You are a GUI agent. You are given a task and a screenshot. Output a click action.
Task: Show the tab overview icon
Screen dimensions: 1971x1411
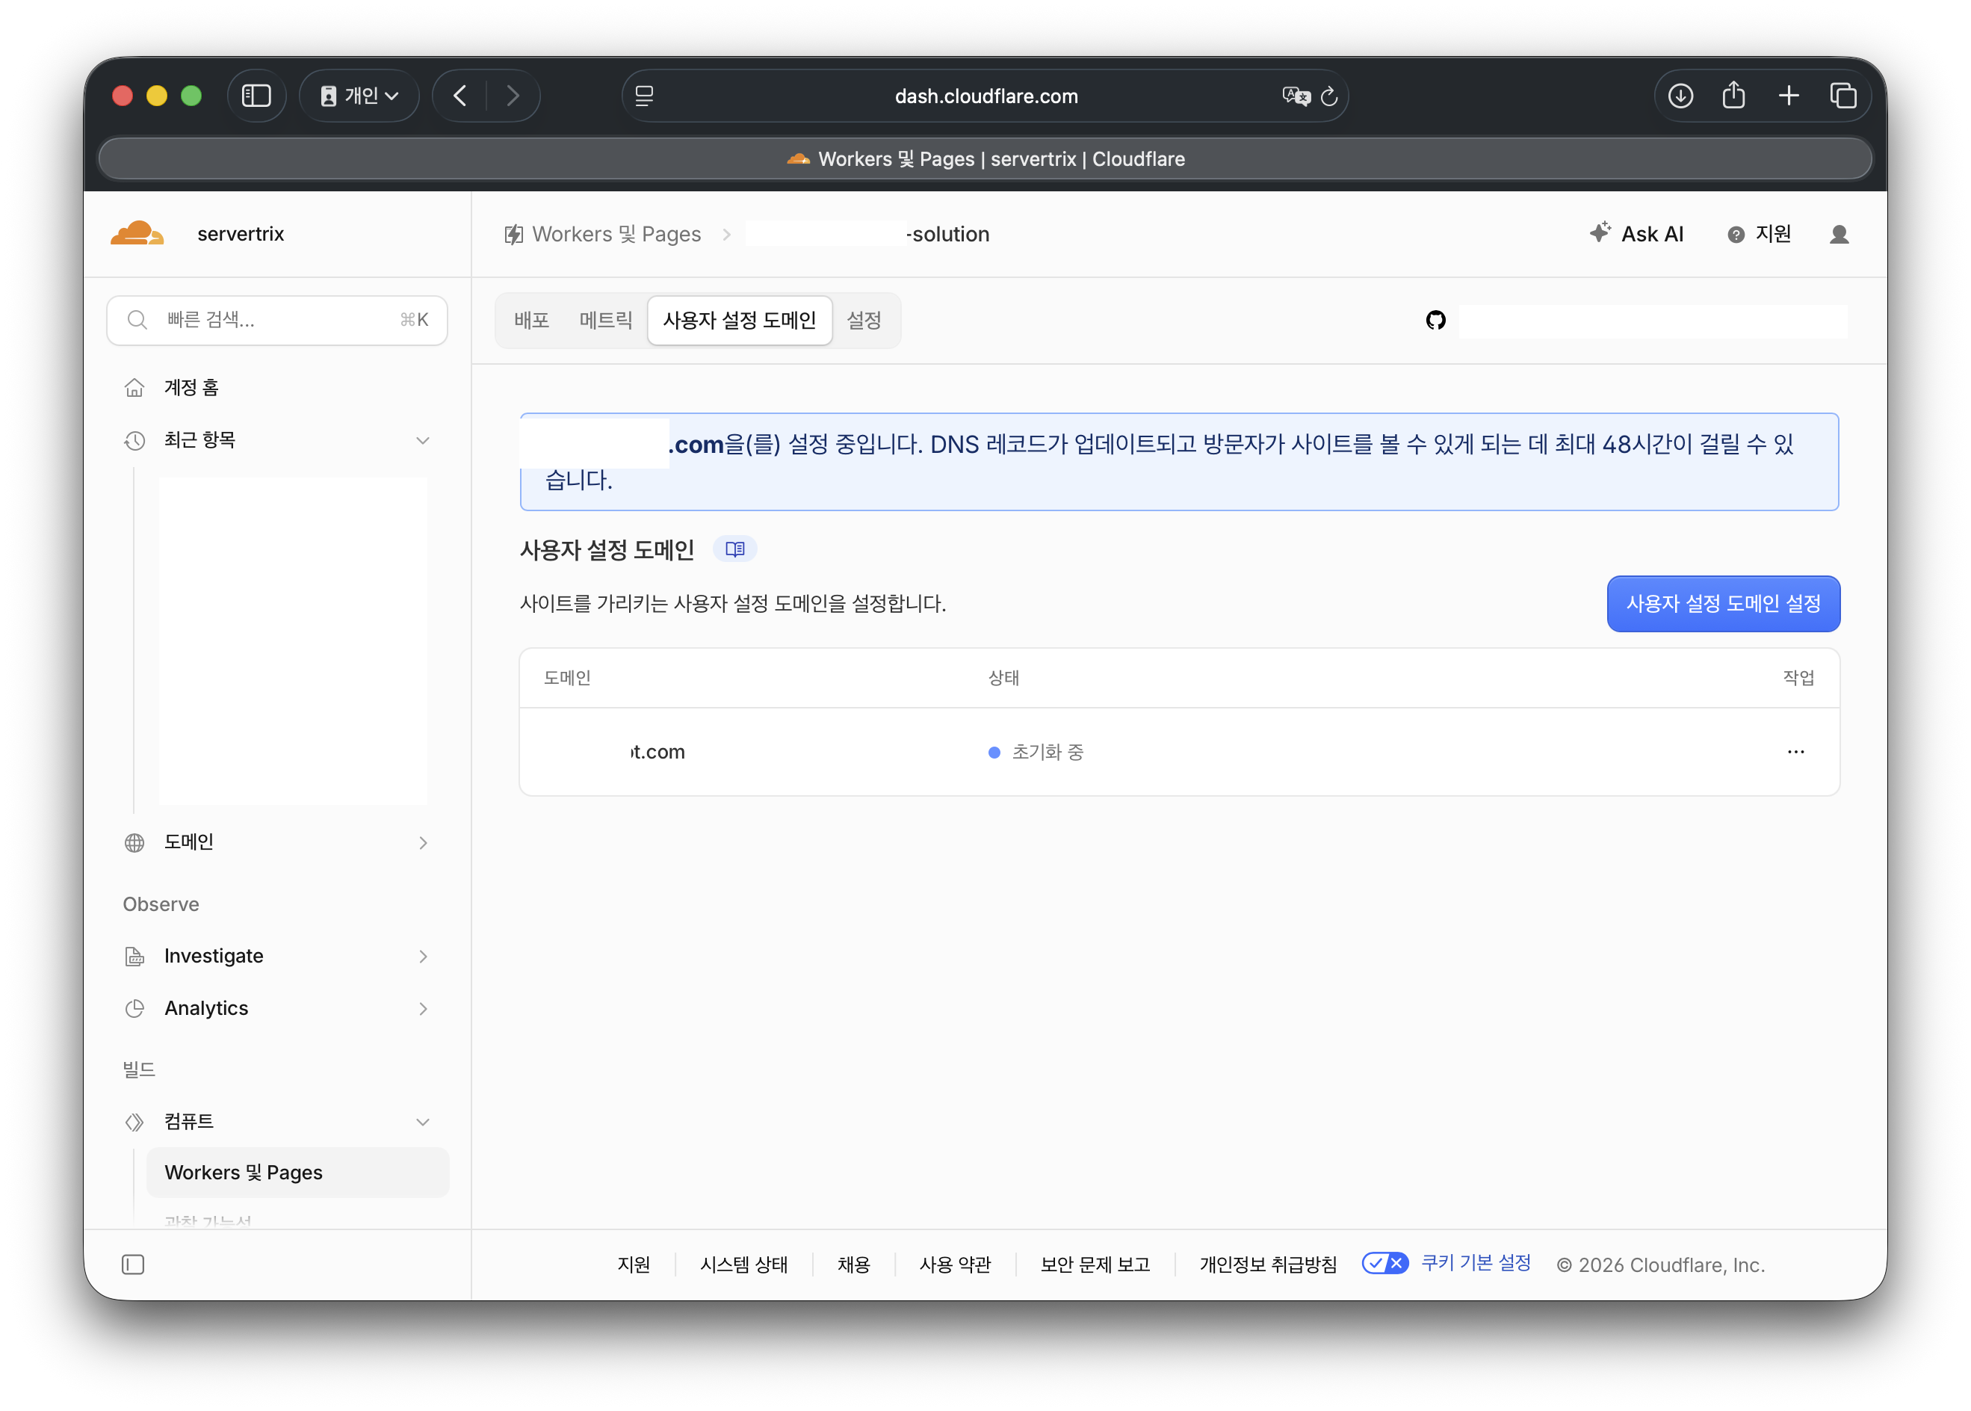[x=1843, y=96]
